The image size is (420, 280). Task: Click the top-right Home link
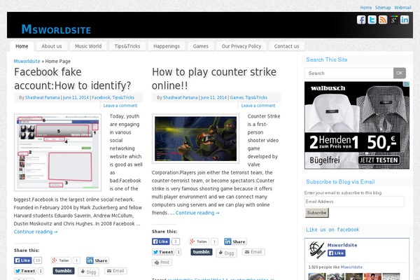[x=366, y=8]
